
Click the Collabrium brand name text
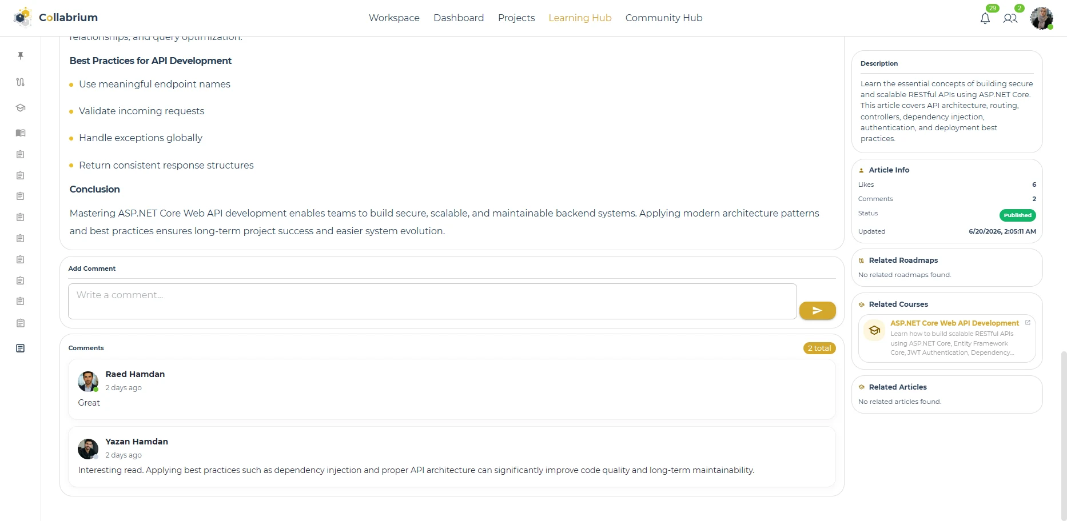[68, 18]
